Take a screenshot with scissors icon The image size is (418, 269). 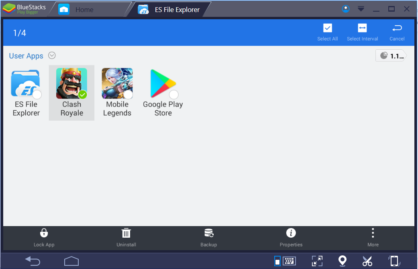[x=367, y=261]
